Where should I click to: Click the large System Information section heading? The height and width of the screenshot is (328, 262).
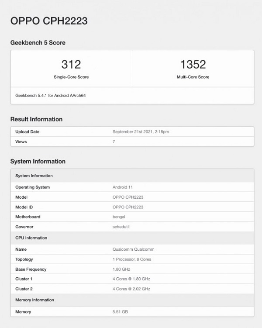(38, 162)
